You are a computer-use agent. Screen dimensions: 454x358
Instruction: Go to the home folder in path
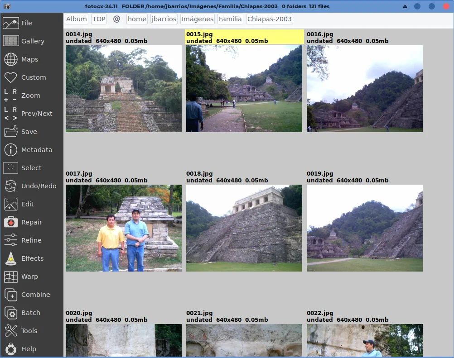tap(137, 19)
